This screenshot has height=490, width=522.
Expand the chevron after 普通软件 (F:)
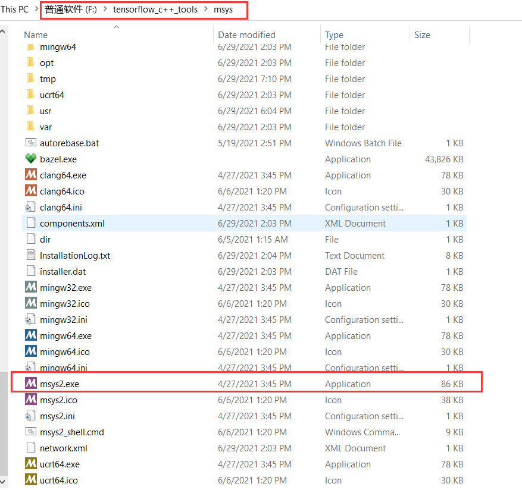pyautogui.click(x=105, y=10)
